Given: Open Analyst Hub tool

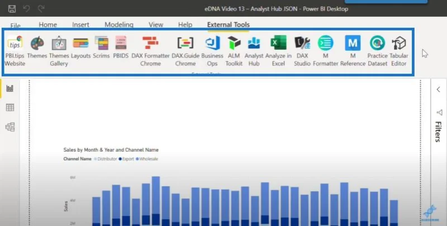Looking at the screenshot, I should click(254, 51).
